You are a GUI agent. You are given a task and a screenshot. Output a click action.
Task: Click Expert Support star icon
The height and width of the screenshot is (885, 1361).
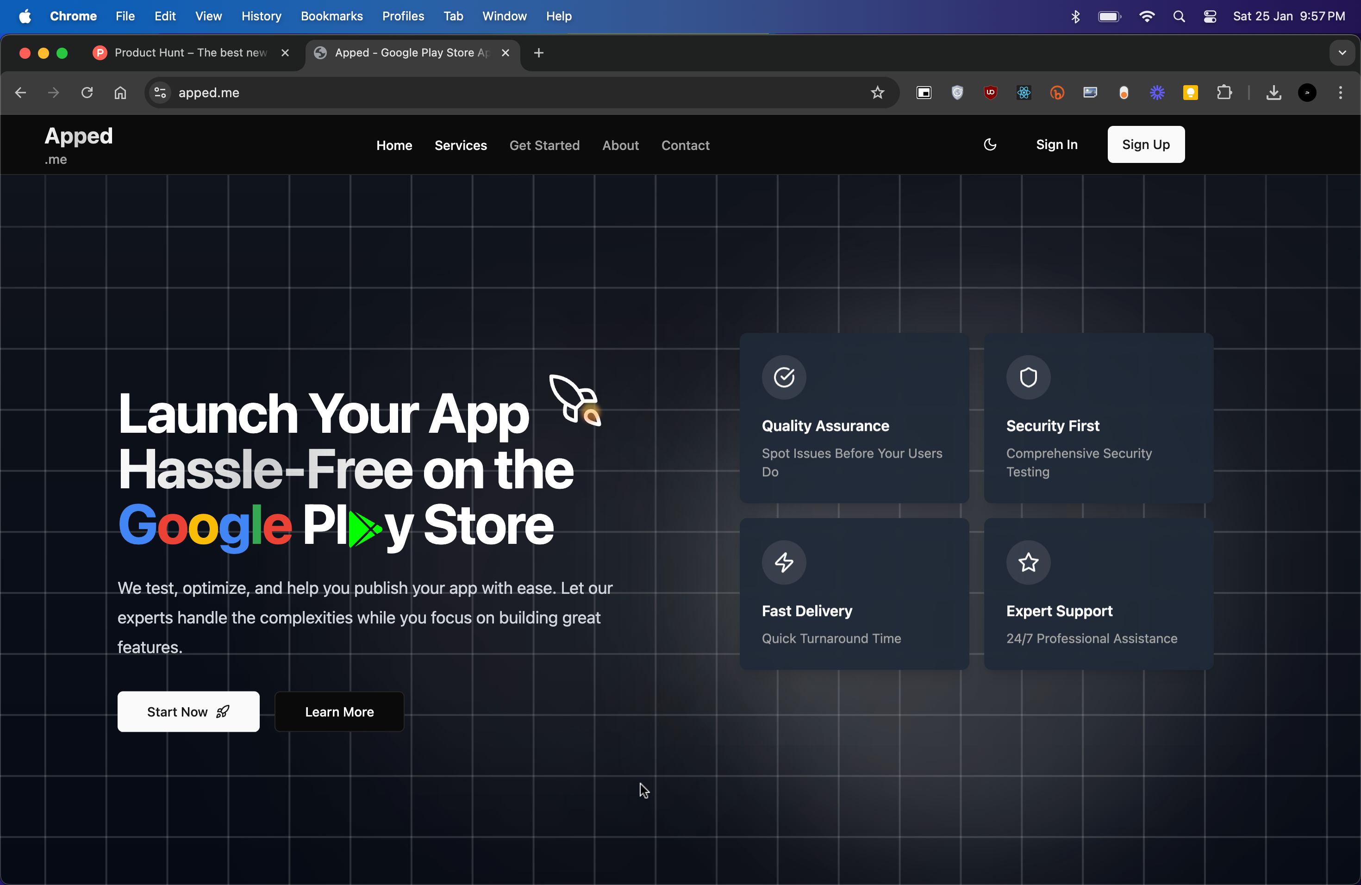click(x=1028, y=562)
